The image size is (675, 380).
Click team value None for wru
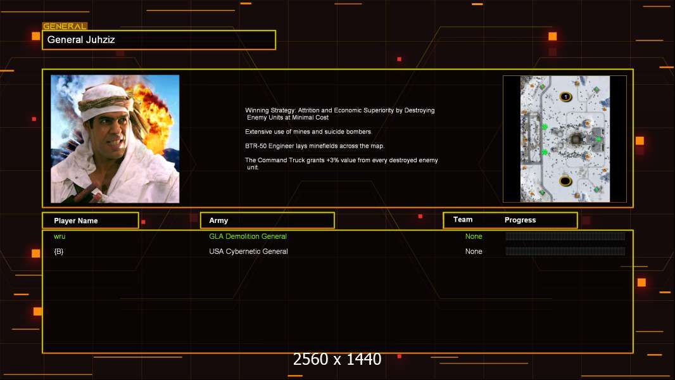click(474, 236)
